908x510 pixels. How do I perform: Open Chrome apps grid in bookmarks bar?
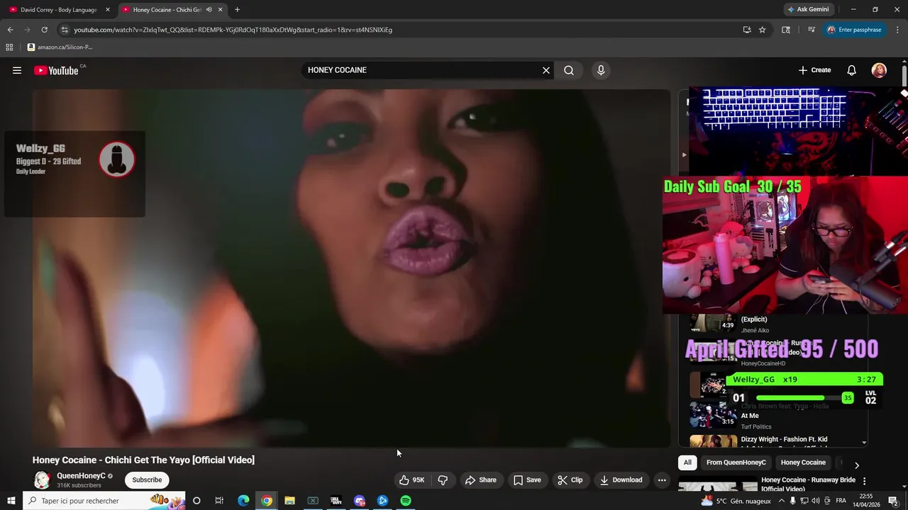pos(9,47)
